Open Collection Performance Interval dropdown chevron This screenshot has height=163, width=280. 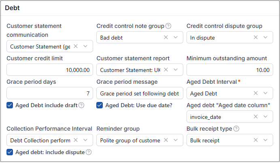tap(85, 140)
